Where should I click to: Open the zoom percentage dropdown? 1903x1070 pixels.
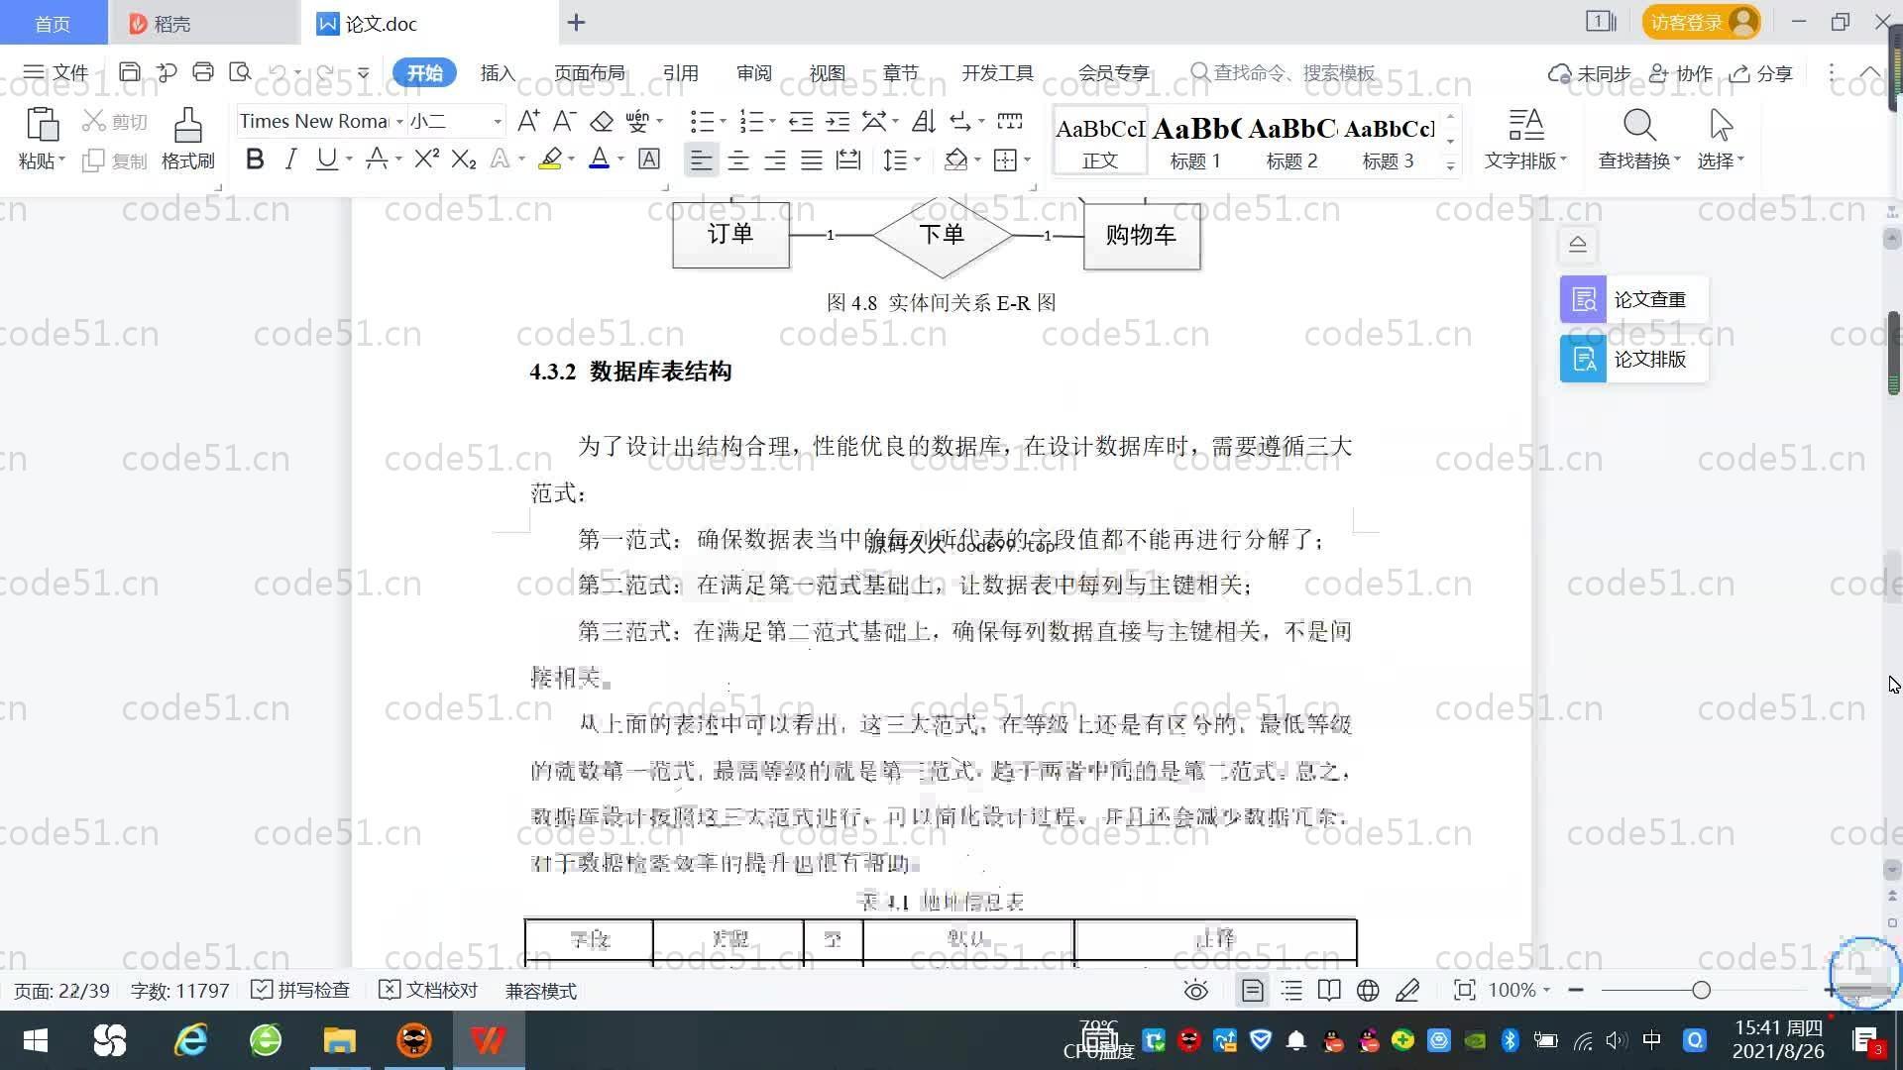point(1546,990)
